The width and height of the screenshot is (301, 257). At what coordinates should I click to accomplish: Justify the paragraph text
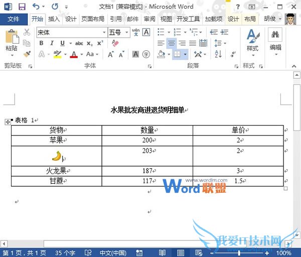coord(193,43)
